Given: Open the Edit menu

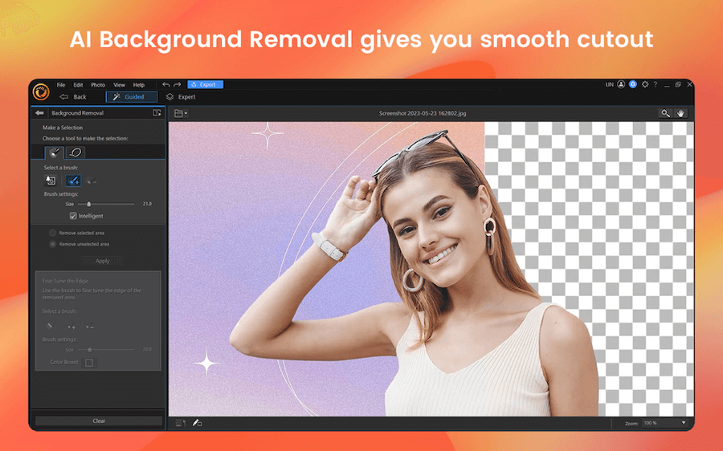Looking at the screenshot, I should (79, 85).
